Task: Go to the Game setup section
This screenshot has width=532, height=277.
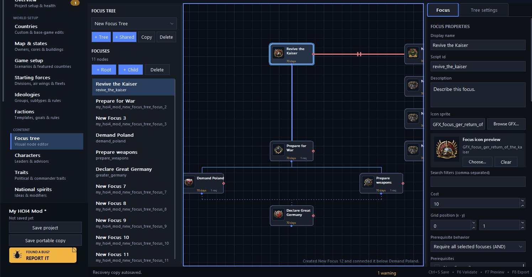Action: (47, 63)
